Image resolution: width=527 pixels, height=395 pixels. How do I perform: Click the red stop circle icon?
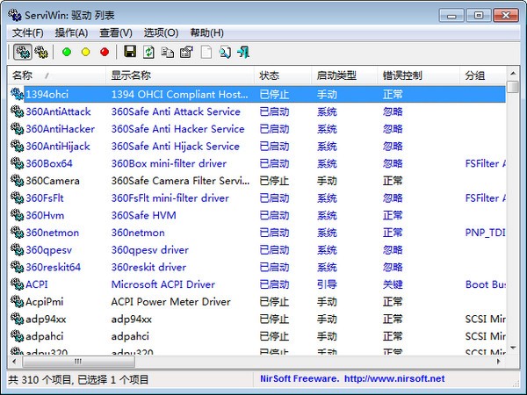(105, 52)
